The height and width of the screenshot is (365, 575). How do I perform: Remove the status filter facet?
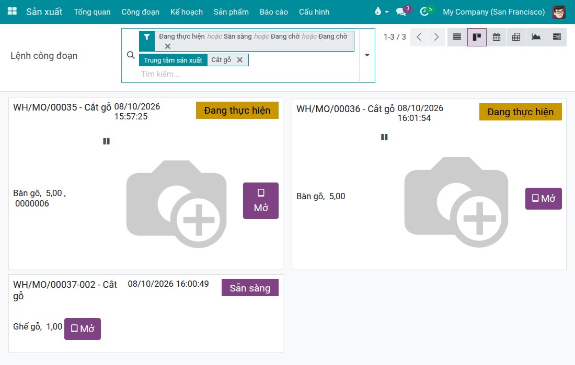coord(168,46)
